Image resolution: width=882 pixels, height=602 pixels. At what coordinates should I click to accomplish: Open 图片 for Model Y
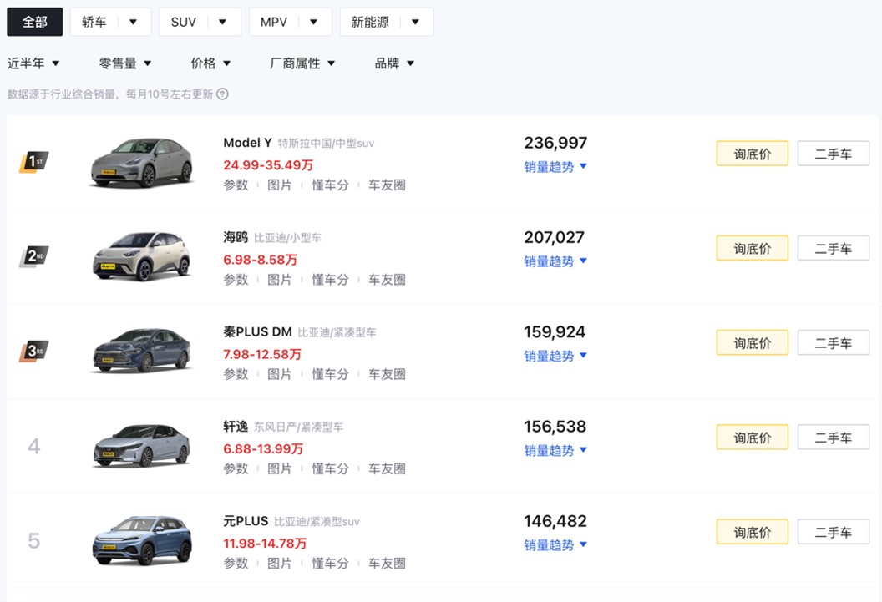pos(280,185)
